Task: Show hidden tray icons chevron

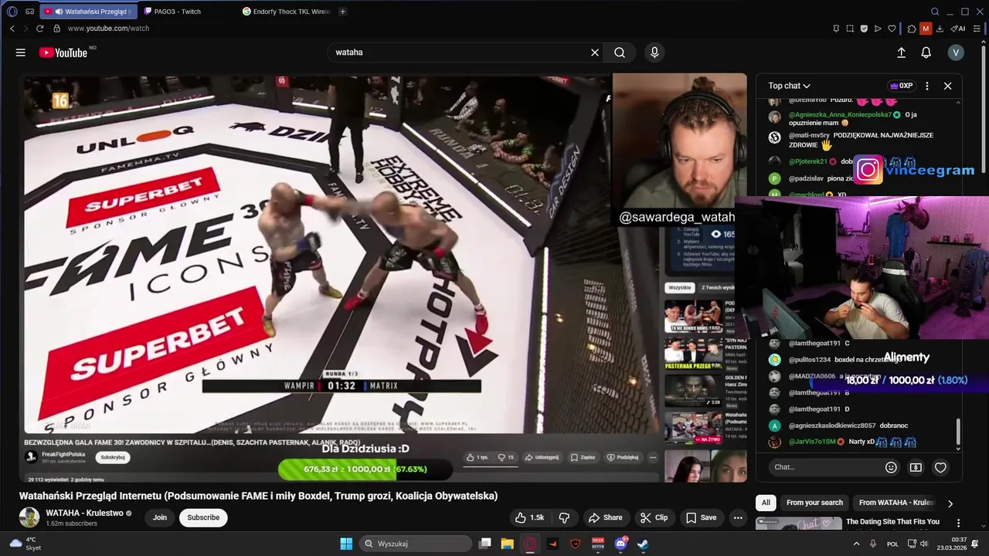Action: click(856, 544)
